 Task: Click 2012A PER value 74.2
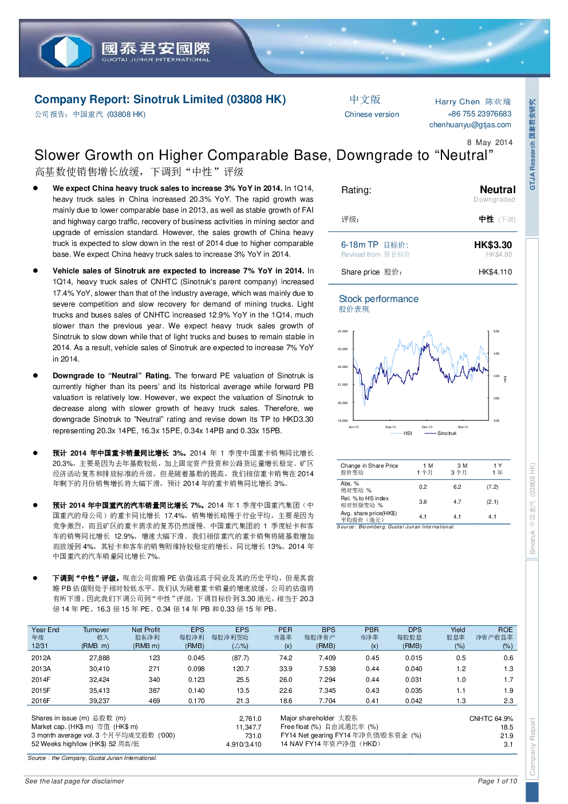click(285, 658)
